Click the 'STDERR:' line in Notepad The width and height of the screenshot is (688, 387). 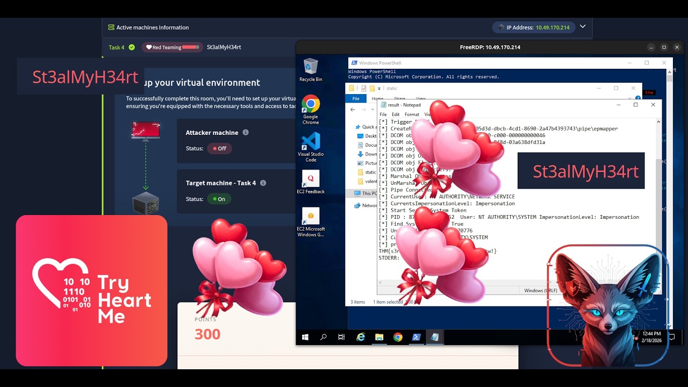click(x=389, y=258)
